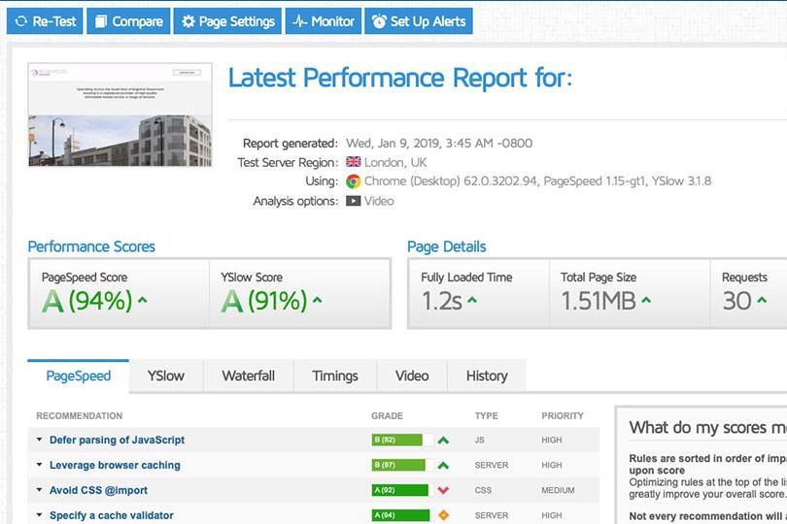Viewport: 787px width, 524px height.
Task: Expand Defer parsing of JavaScript row
Action: click(x=117, y=440)
